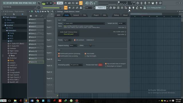Click the magnet snap icon in playlist toolbar
The image size is (183, 103).
point(32,11)
